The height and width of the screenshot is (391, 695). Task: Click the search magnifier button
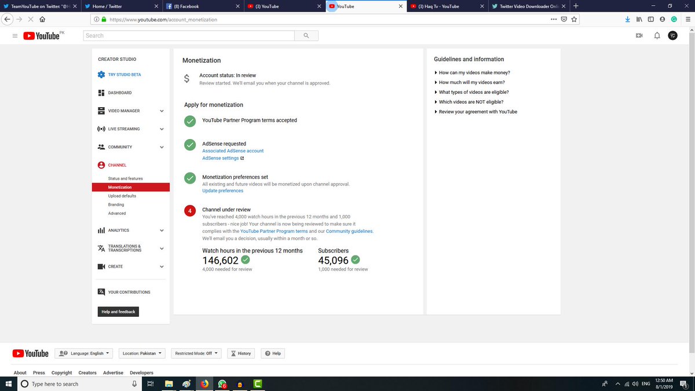(x=306, y=36)
